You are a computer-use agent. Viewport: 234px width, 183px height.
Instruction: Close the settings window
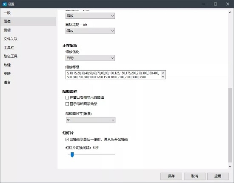[228, 4]
